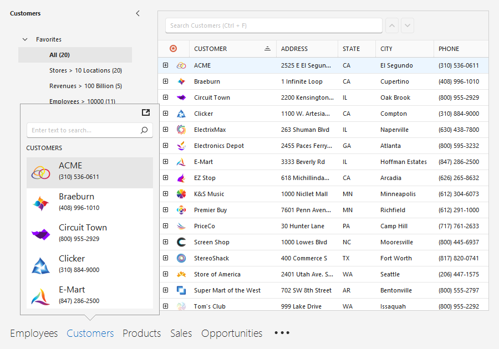This screenshot has width=499, height=349.
Task: Sort by the STATE column header
Action: pos(357,49)
